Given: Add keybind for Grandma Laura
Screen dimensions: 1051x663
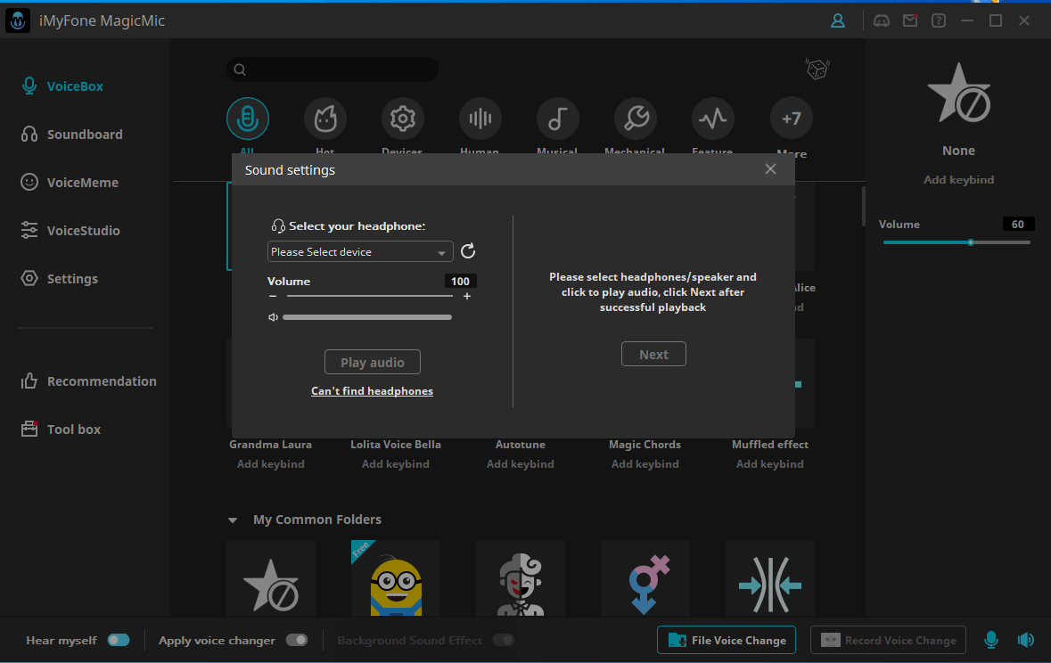Looking at the screenshot, I should (271, 464).
